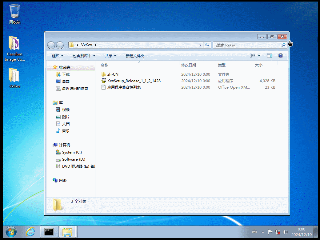This screenshot has width=320, height=240.
Task: Open the volume speaker tray icon
Action: tap(285, 232)
